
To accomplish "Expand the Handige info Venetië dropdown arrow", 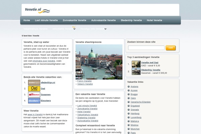I will point(106,29).
